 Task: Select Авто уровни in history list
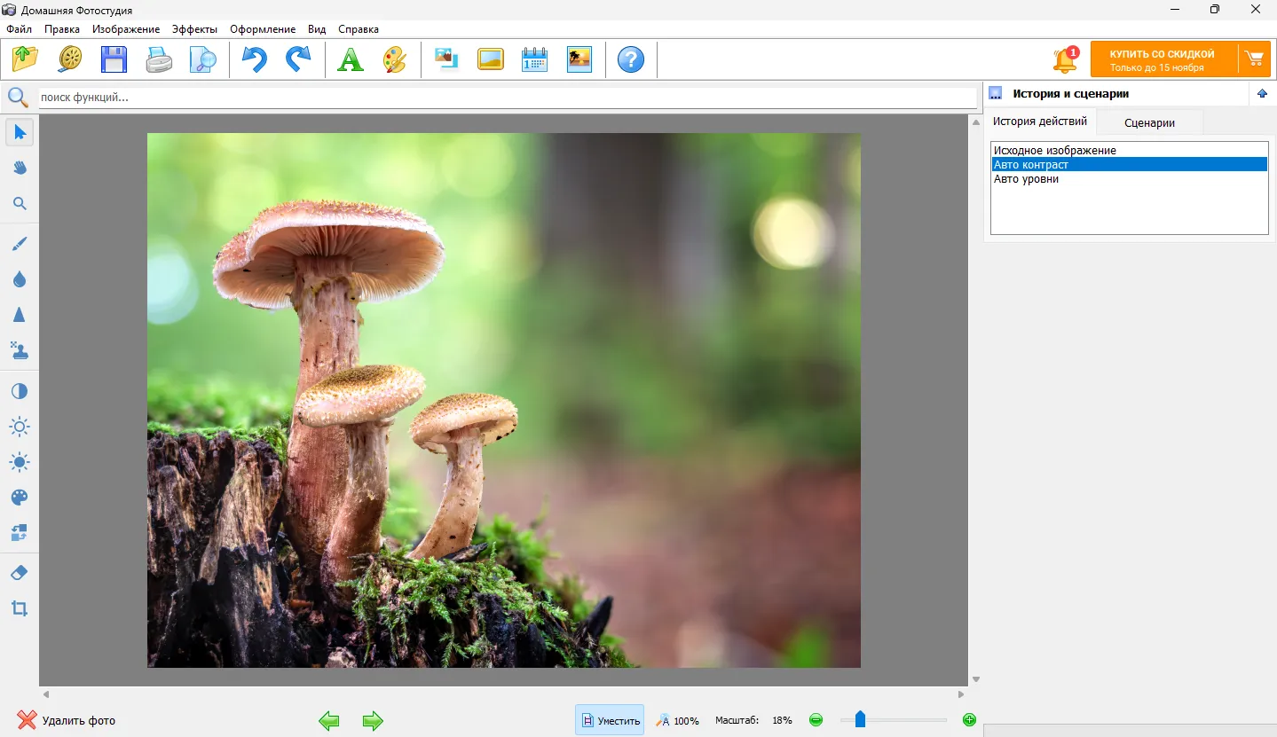pyautogui.click(x=1026, y=179)
